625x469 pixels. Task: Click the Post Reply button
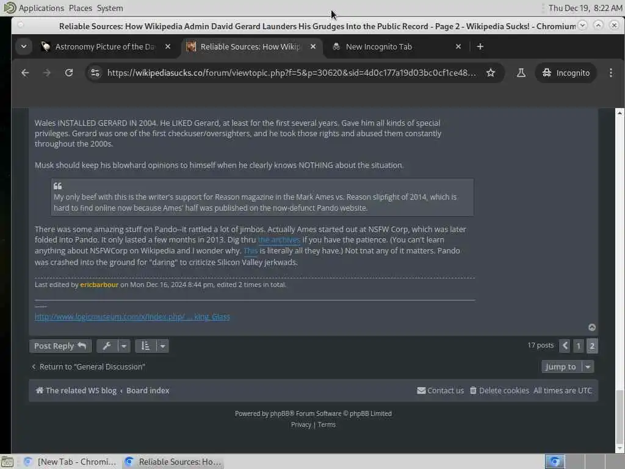coord(60,346)
